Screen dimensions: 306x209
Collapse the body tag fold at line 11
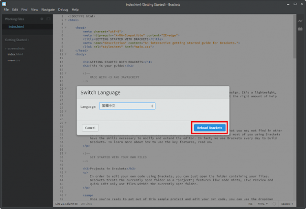66,54
